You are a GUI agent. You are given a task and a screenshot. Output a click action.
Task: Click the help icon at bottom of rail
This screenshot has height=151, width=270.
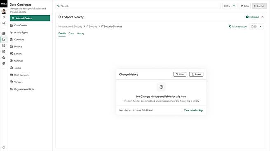pyautogui.click(x=4, y=147)
